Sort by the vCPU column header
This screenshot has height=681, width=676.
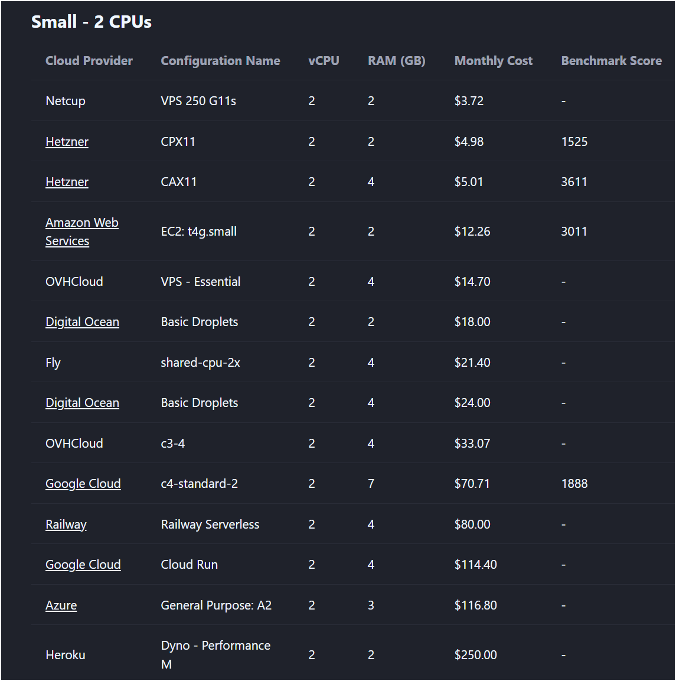324,60
